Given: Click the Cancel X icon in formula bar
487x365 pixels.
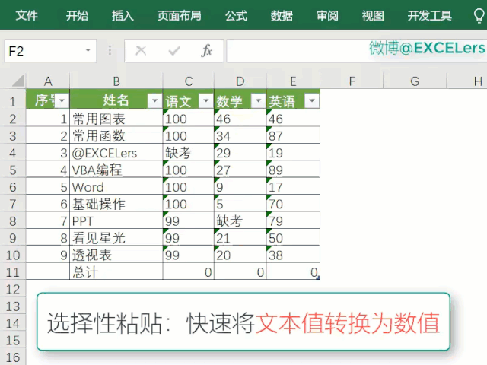Looking at the screenshot, I should tap(141, 50).
